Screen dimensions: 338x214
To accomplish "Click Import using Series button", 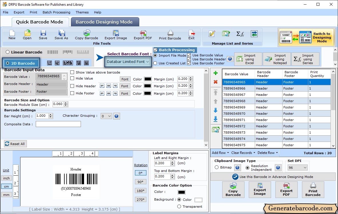I will 305,59.
